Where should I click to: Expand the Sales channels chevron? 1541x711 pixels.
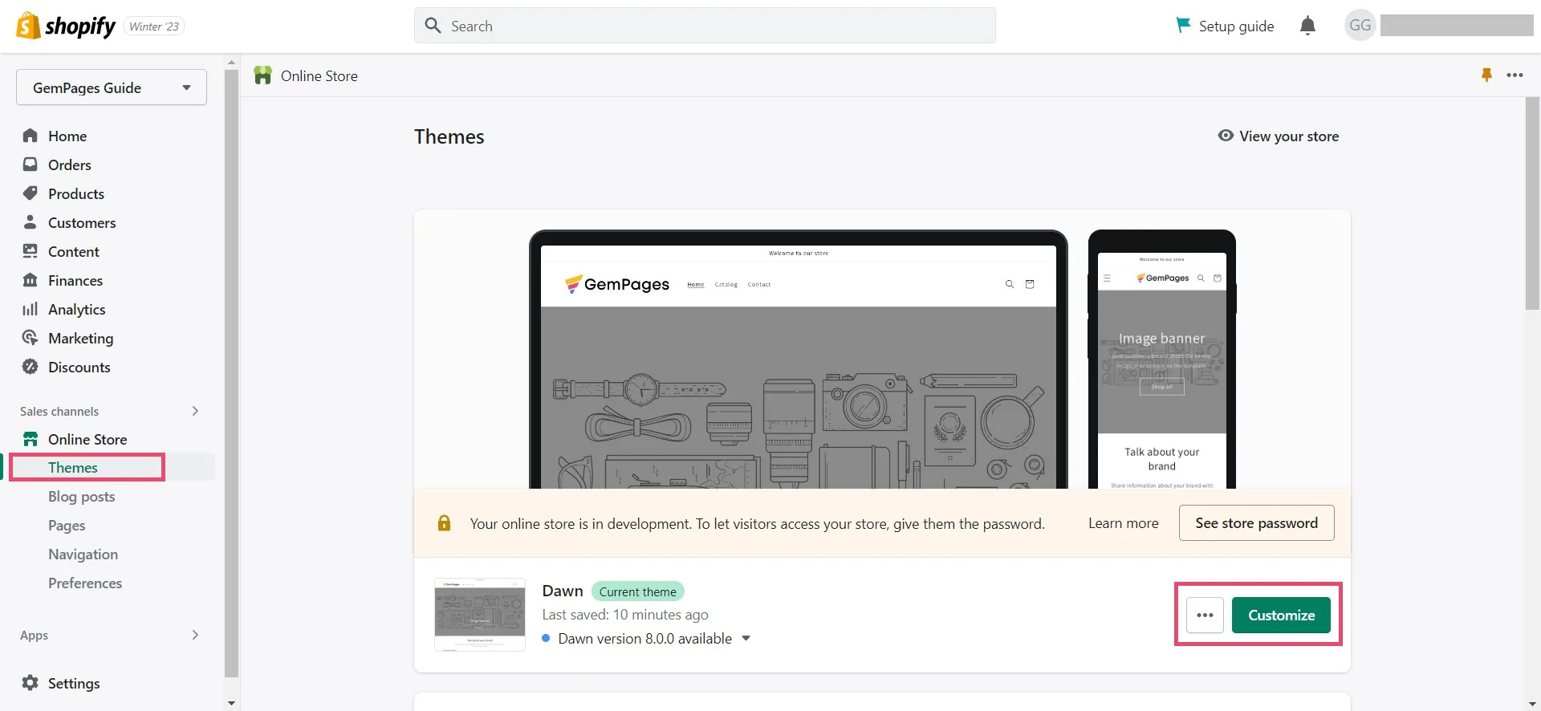(195, 411)
